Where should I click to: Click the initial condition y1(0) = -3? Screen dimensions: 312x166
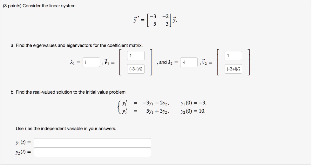(x=193, y=103)
